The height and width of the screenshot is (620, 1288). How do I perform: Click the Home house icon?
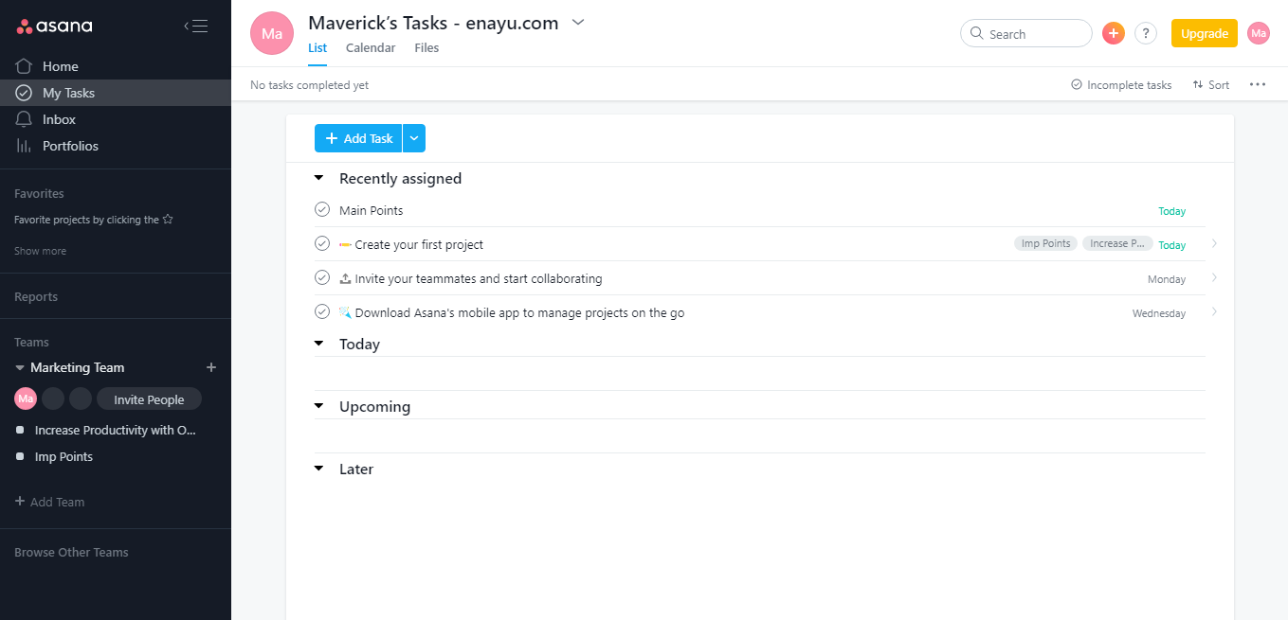tap(24, 66)
